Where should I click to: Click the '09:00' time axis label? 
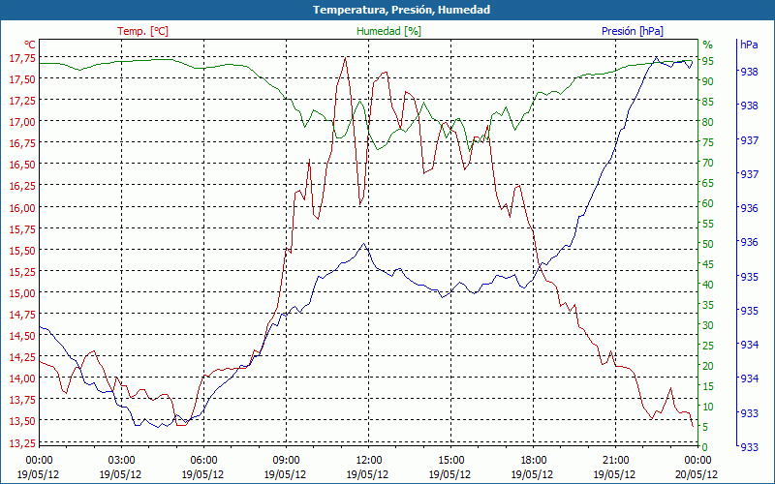[286, 461]
